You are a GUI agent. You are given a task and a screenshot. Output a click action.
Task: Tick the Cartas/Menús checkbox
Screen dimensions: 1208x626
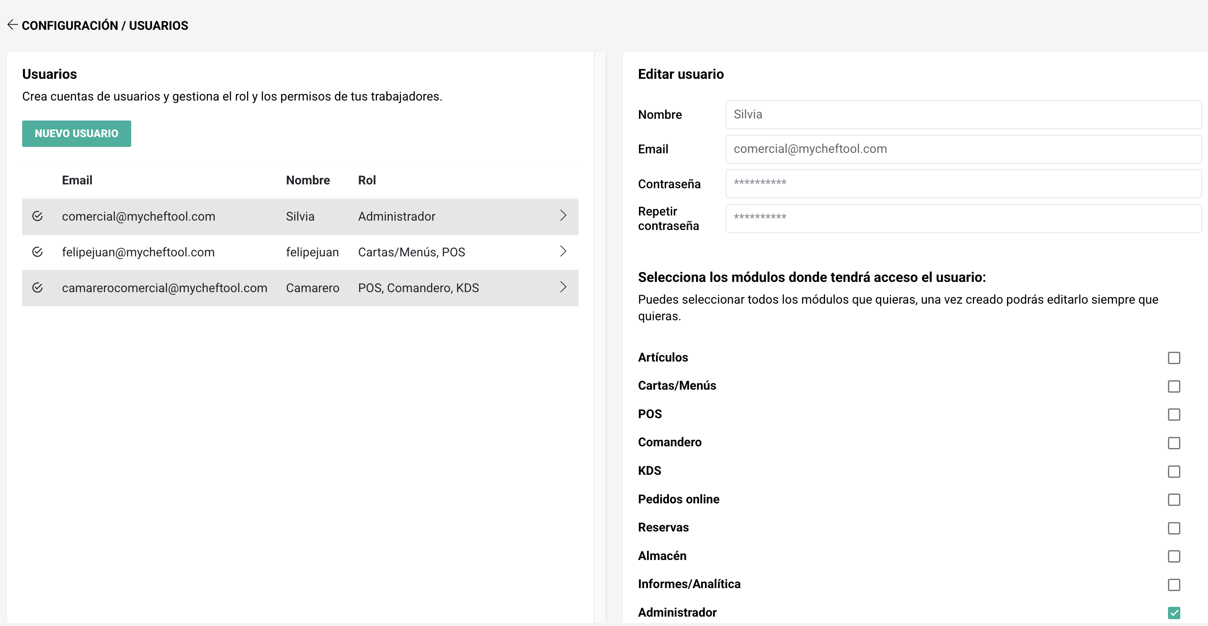click(x=1173, y=386)
